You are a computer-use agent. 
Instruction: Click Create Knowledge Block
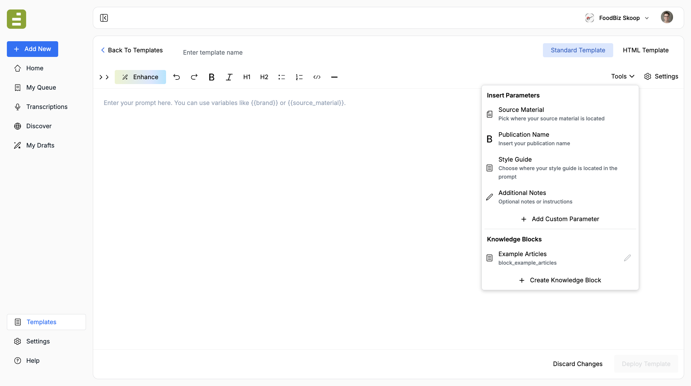560,280
